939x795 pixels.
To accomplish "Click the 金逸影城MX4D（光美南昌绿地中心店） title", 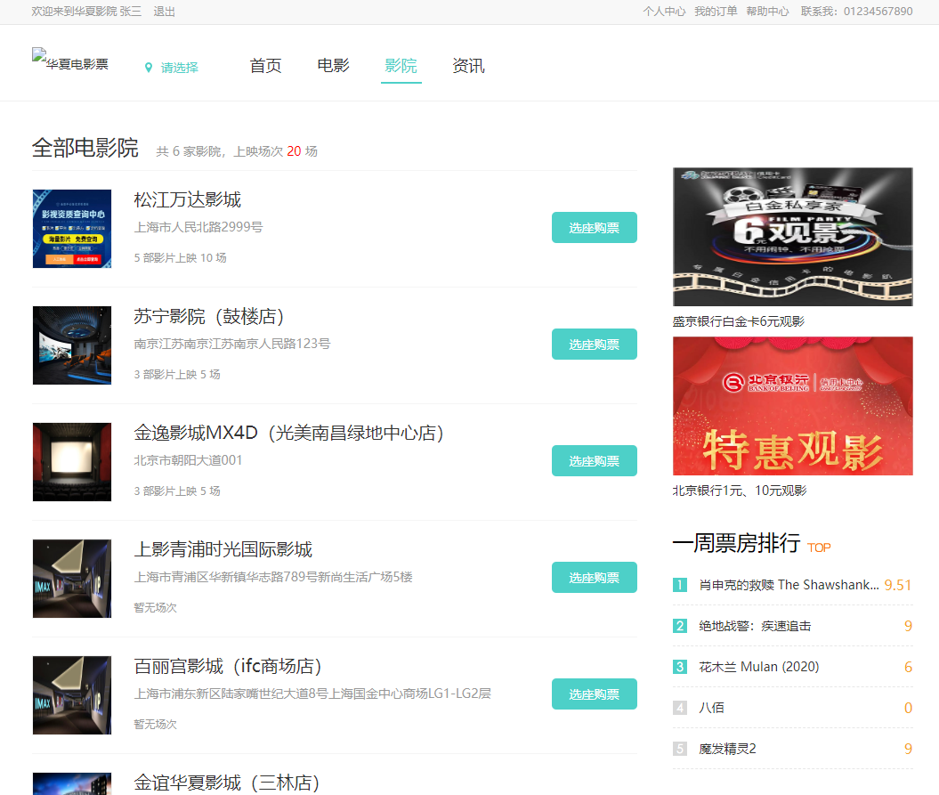I will pos(288,434).
